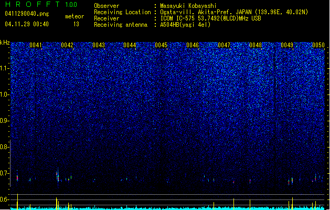This screenshot has width=330, height=210.
Task: Click the 0.7 frequency axis label
Action: pyautogui.click(x=5, y=173)
